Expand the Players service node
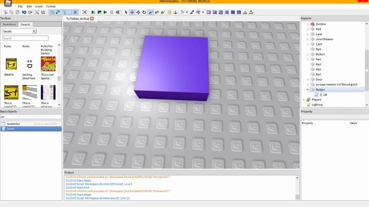This screenshot has height=207, width=369. coord(304,99)
